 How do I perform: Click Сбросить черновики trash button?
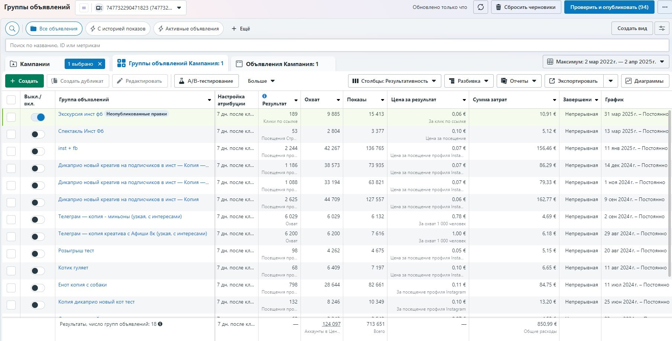526,7
